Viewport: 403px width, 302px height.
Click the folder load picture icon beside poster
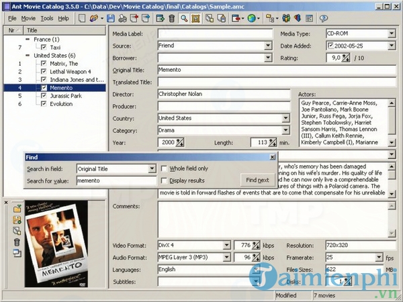[x=17, y=209]
